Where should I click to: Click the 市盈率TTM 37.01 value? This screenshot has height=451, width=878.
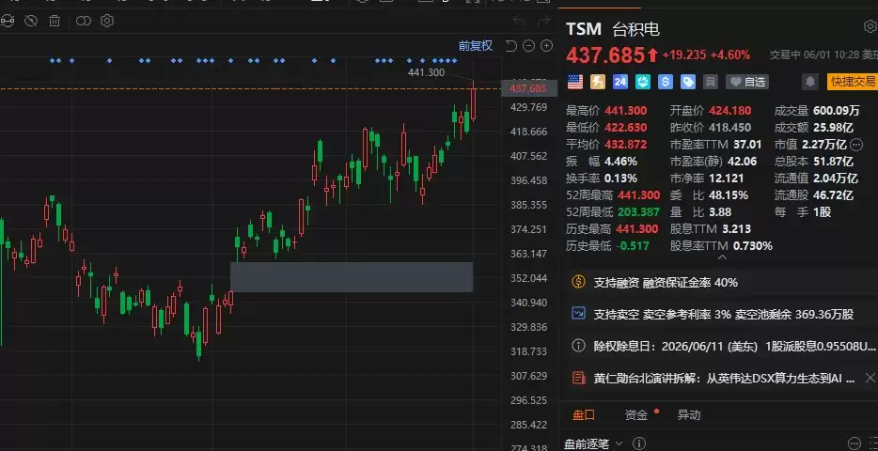tap(748, 145)
